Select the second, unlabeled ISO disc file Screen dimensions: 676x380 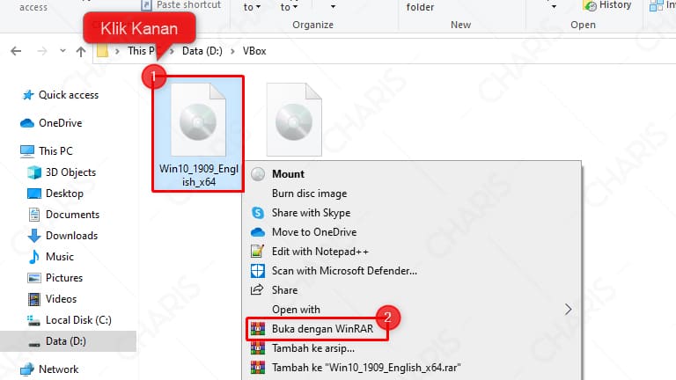[x=294, y=120]
